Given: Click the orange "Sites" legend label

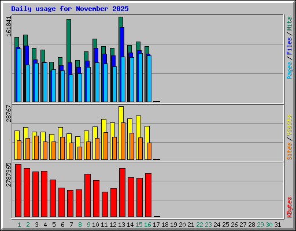Looking at the screenshot, I should point(289,151).
